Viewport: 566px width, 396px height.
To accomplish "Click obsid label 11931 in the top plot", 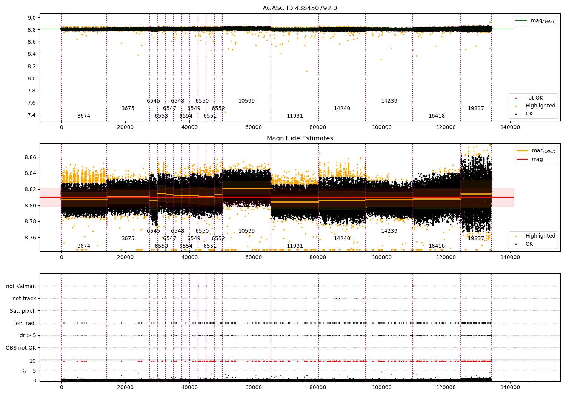I will tap(295, 116).
